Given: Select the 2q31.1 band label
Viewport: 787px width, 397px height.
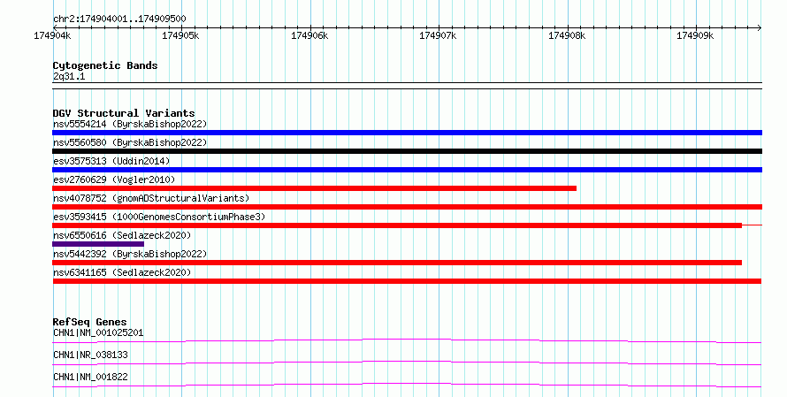Looking at the screenshot, I should (x=69, y=76).
